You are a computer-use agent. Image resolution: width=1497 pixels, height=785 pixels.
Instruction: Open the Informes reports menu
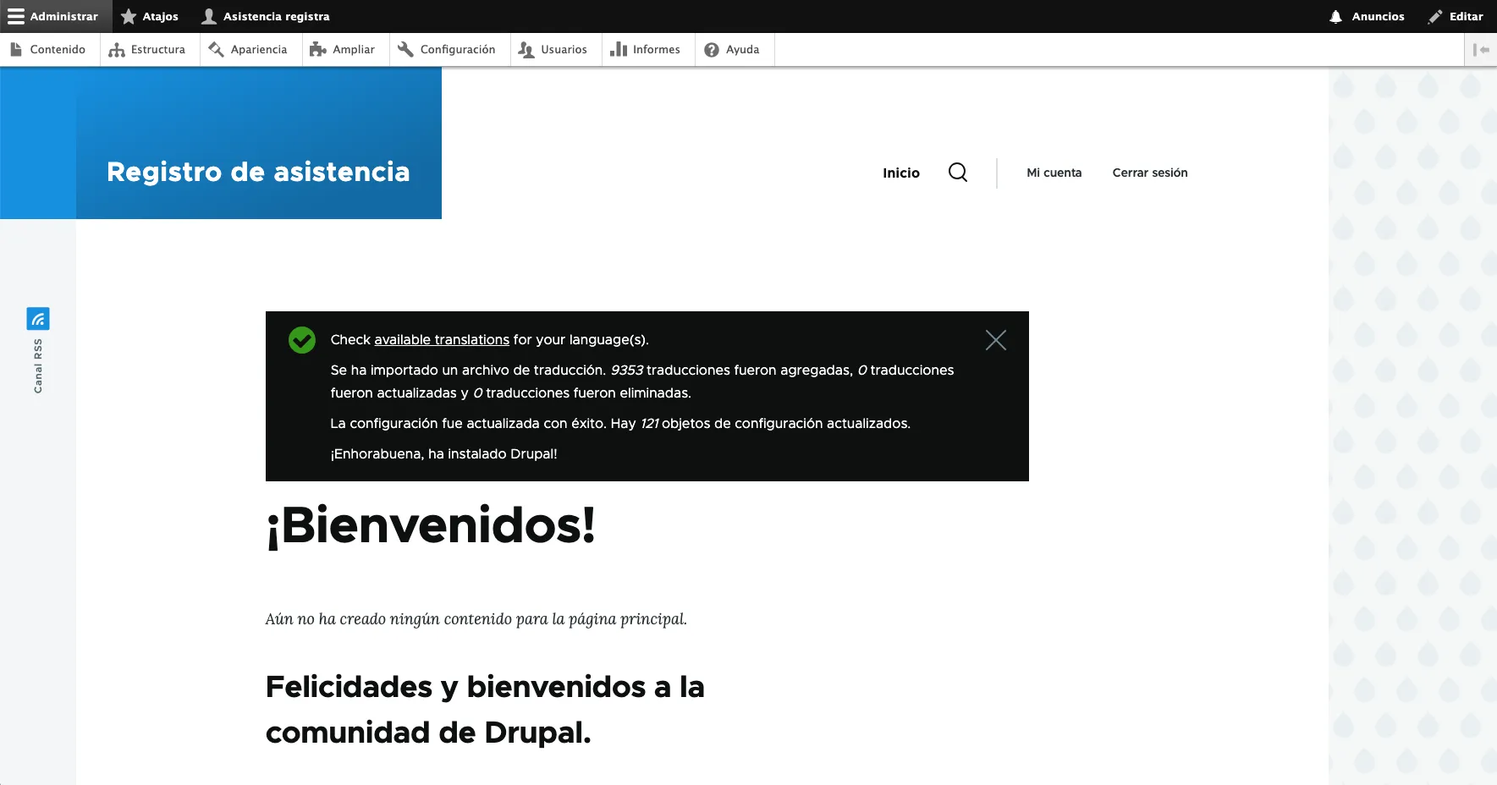[646, 49]
